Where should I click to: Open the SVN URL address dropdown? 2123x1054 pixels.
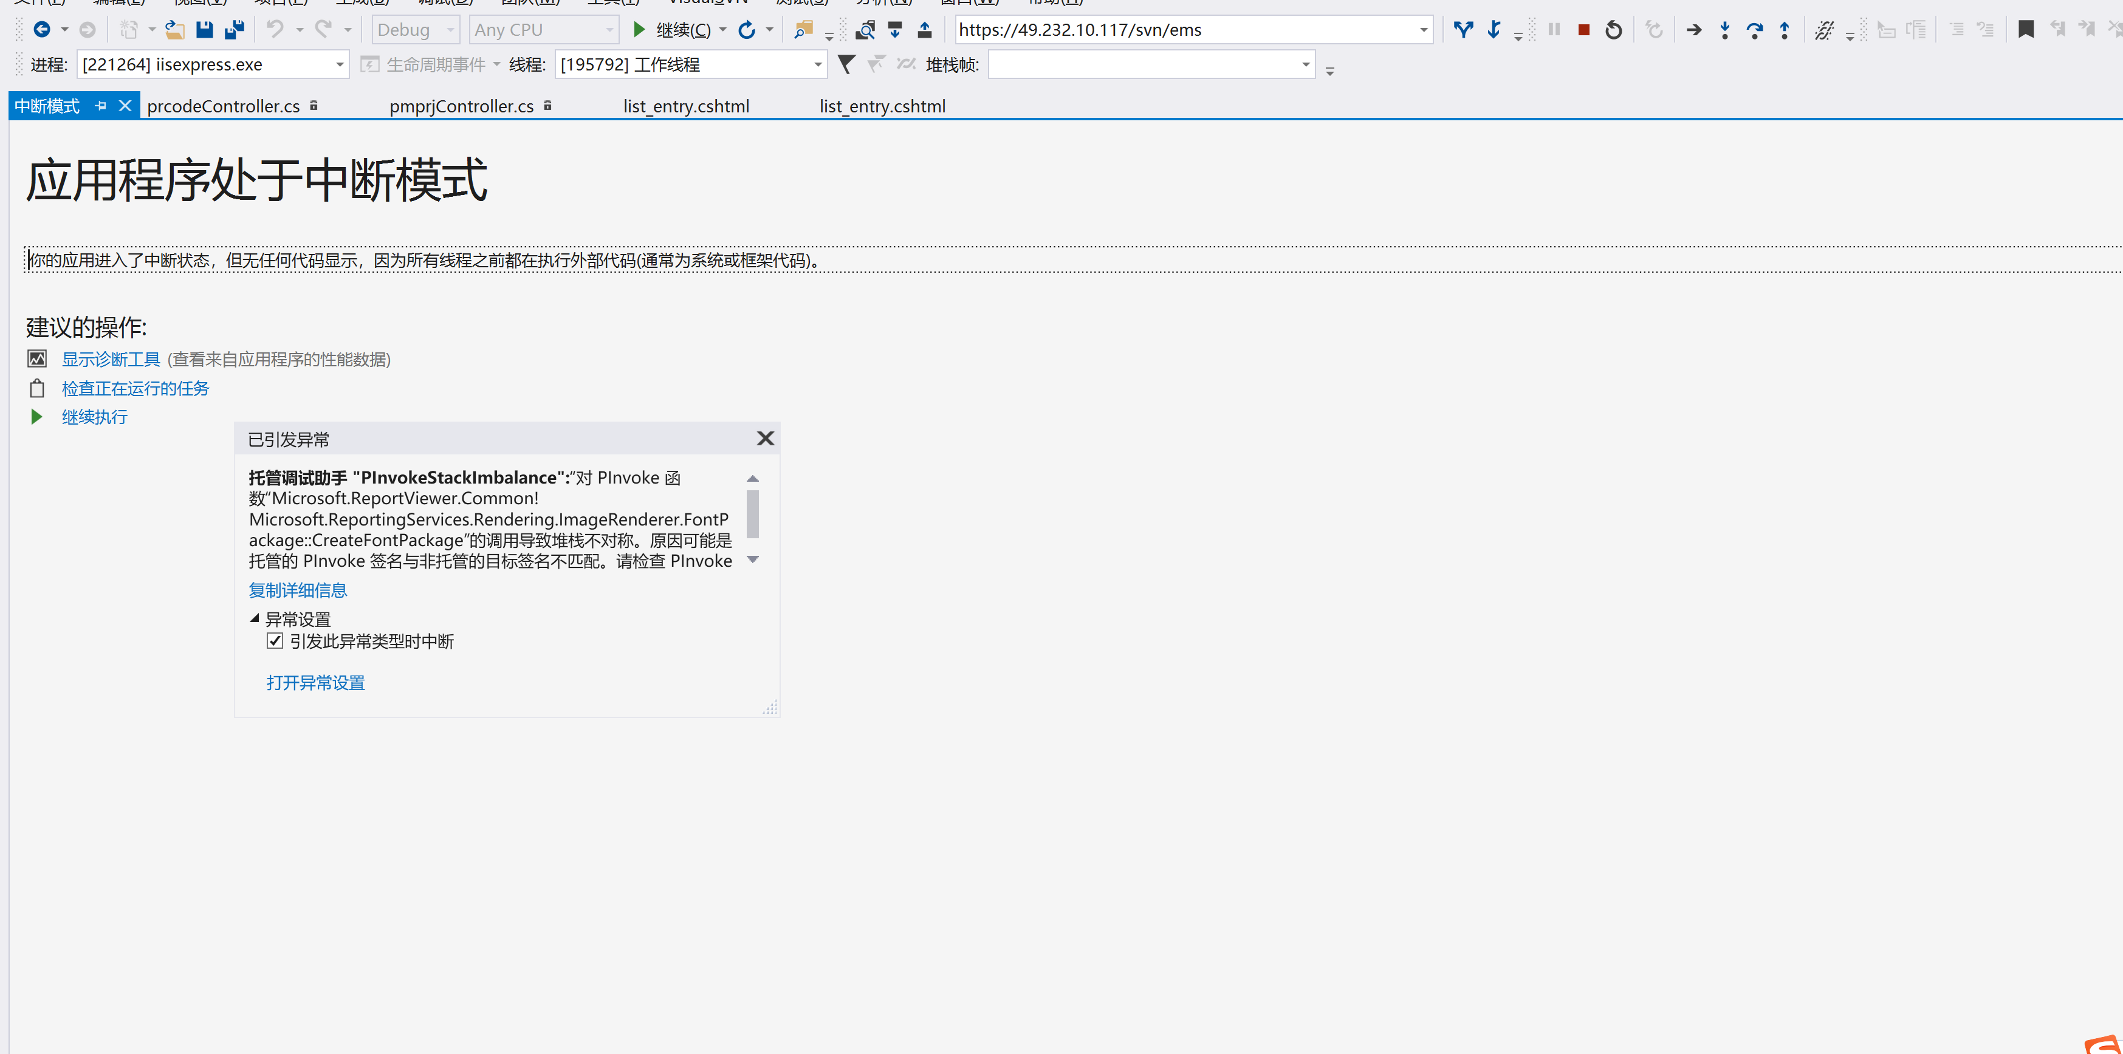[x=1423, y=30]
